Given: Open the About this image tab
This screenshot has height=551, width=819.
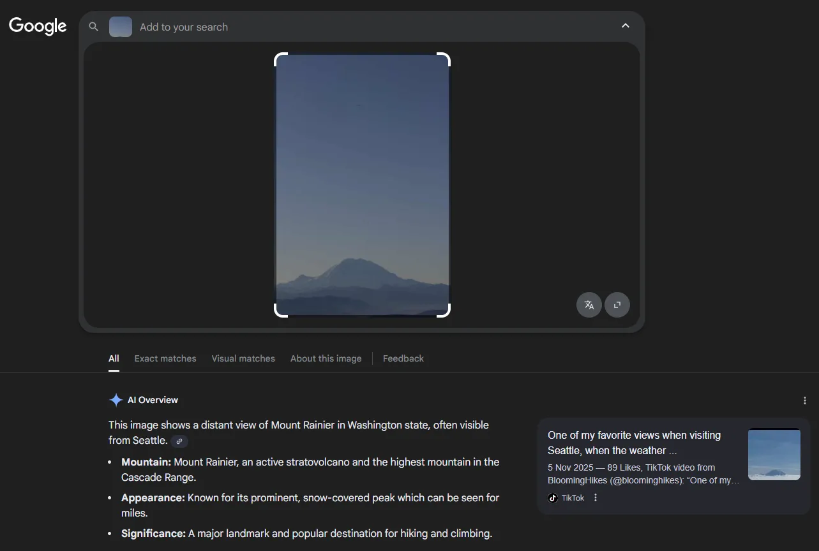Looking at the screenshot, I should tap(326, 358).
